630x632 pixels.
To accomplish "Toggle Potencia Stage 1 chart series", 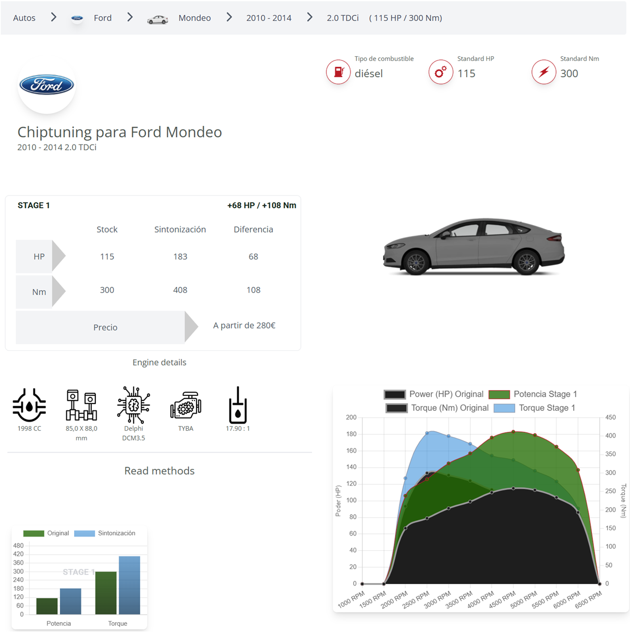I will (532, 394).
